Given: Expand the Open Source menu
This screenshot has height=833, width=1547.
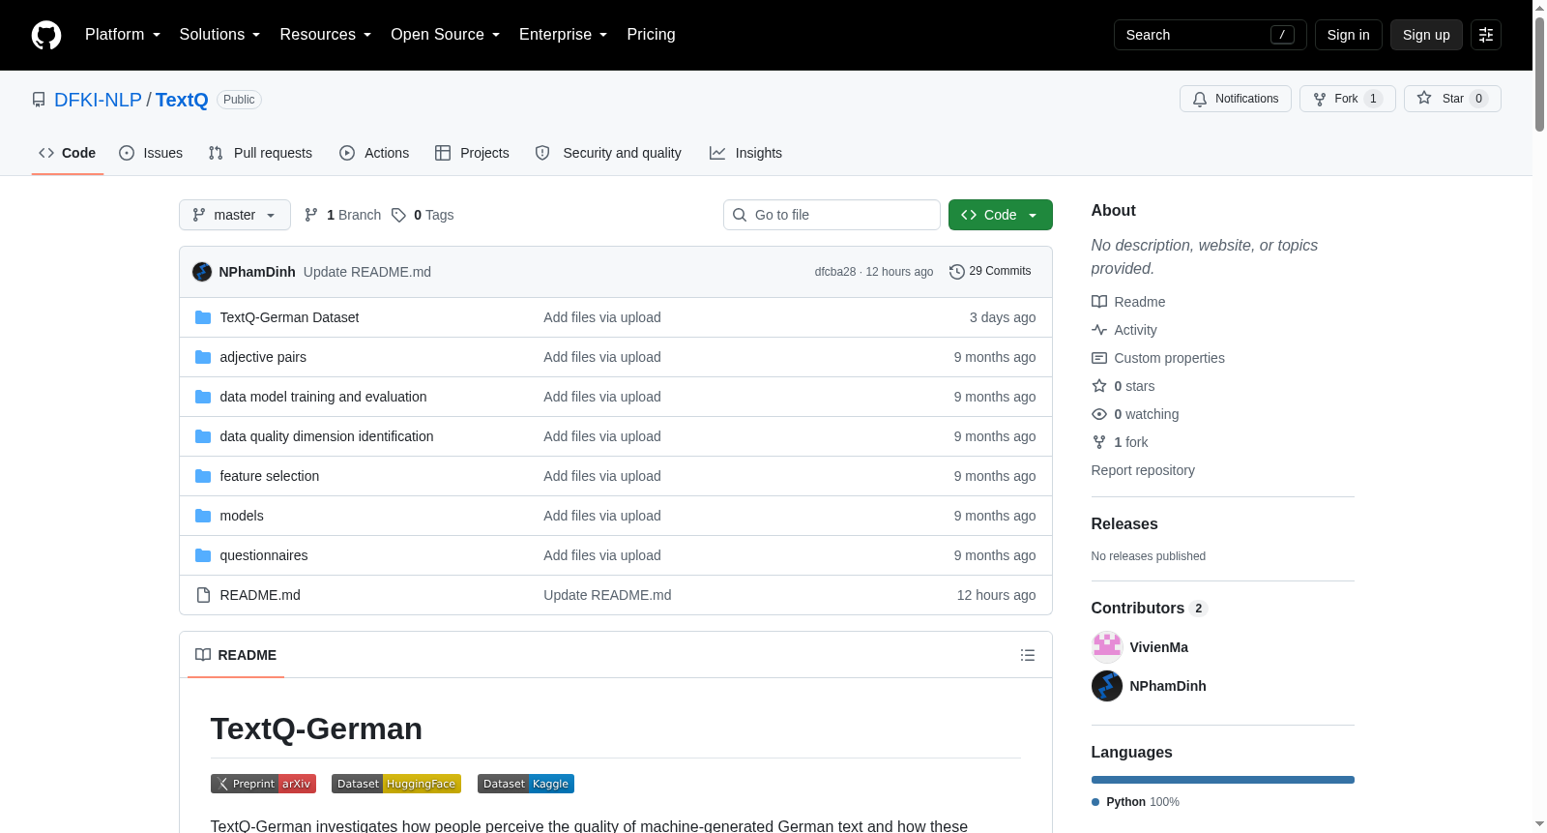Looking at the screenshot, I should (446, 35).
